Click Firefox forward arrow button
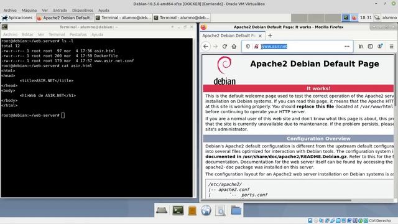The width and height of the screenshot is (398, 224). pos(215,47)
